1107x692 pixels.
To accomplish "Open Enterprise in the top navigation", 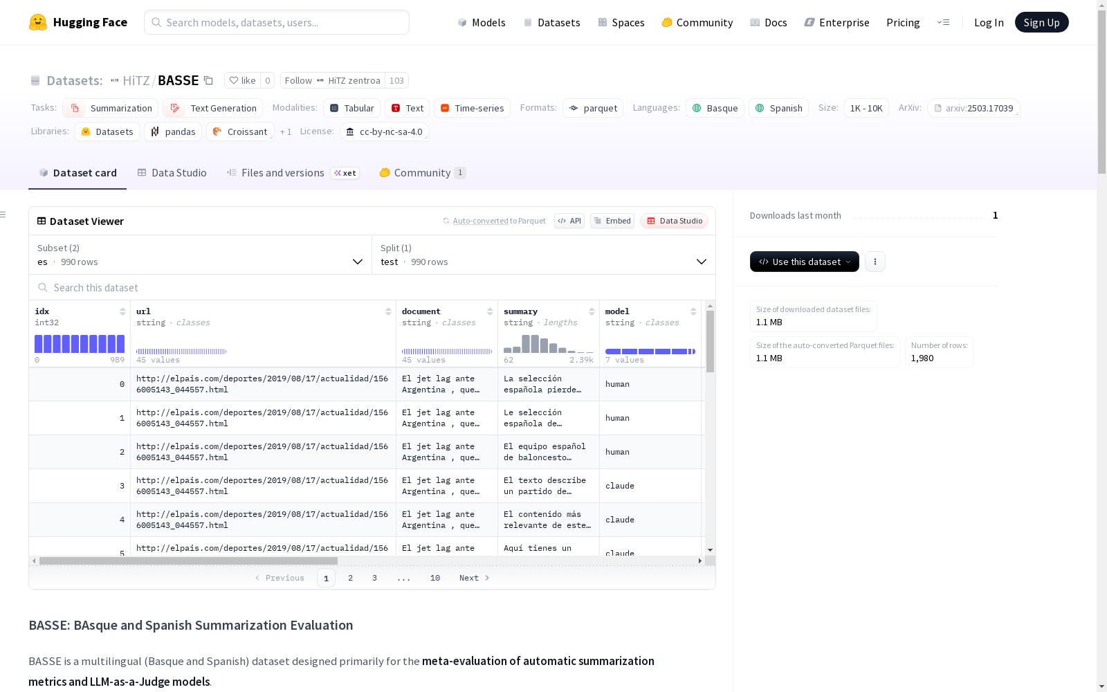I will point(837,22).
